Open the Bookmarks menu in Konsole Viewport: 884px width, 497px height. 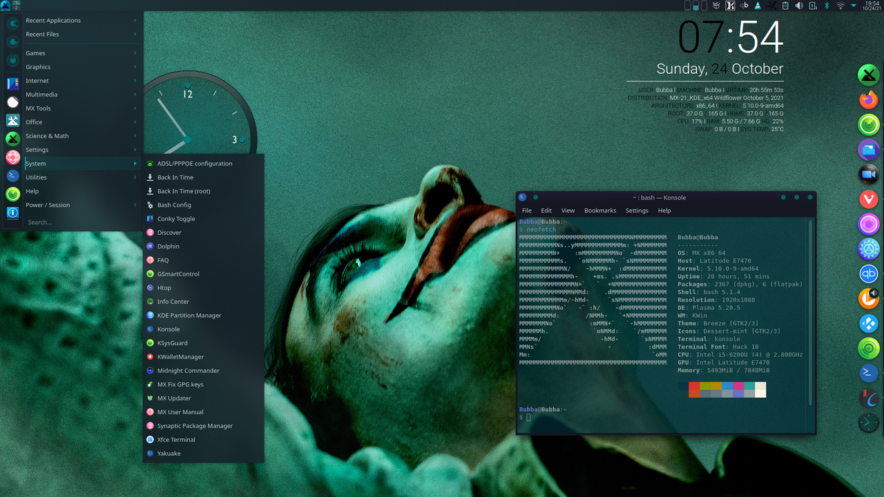click(x=600, y=211)
